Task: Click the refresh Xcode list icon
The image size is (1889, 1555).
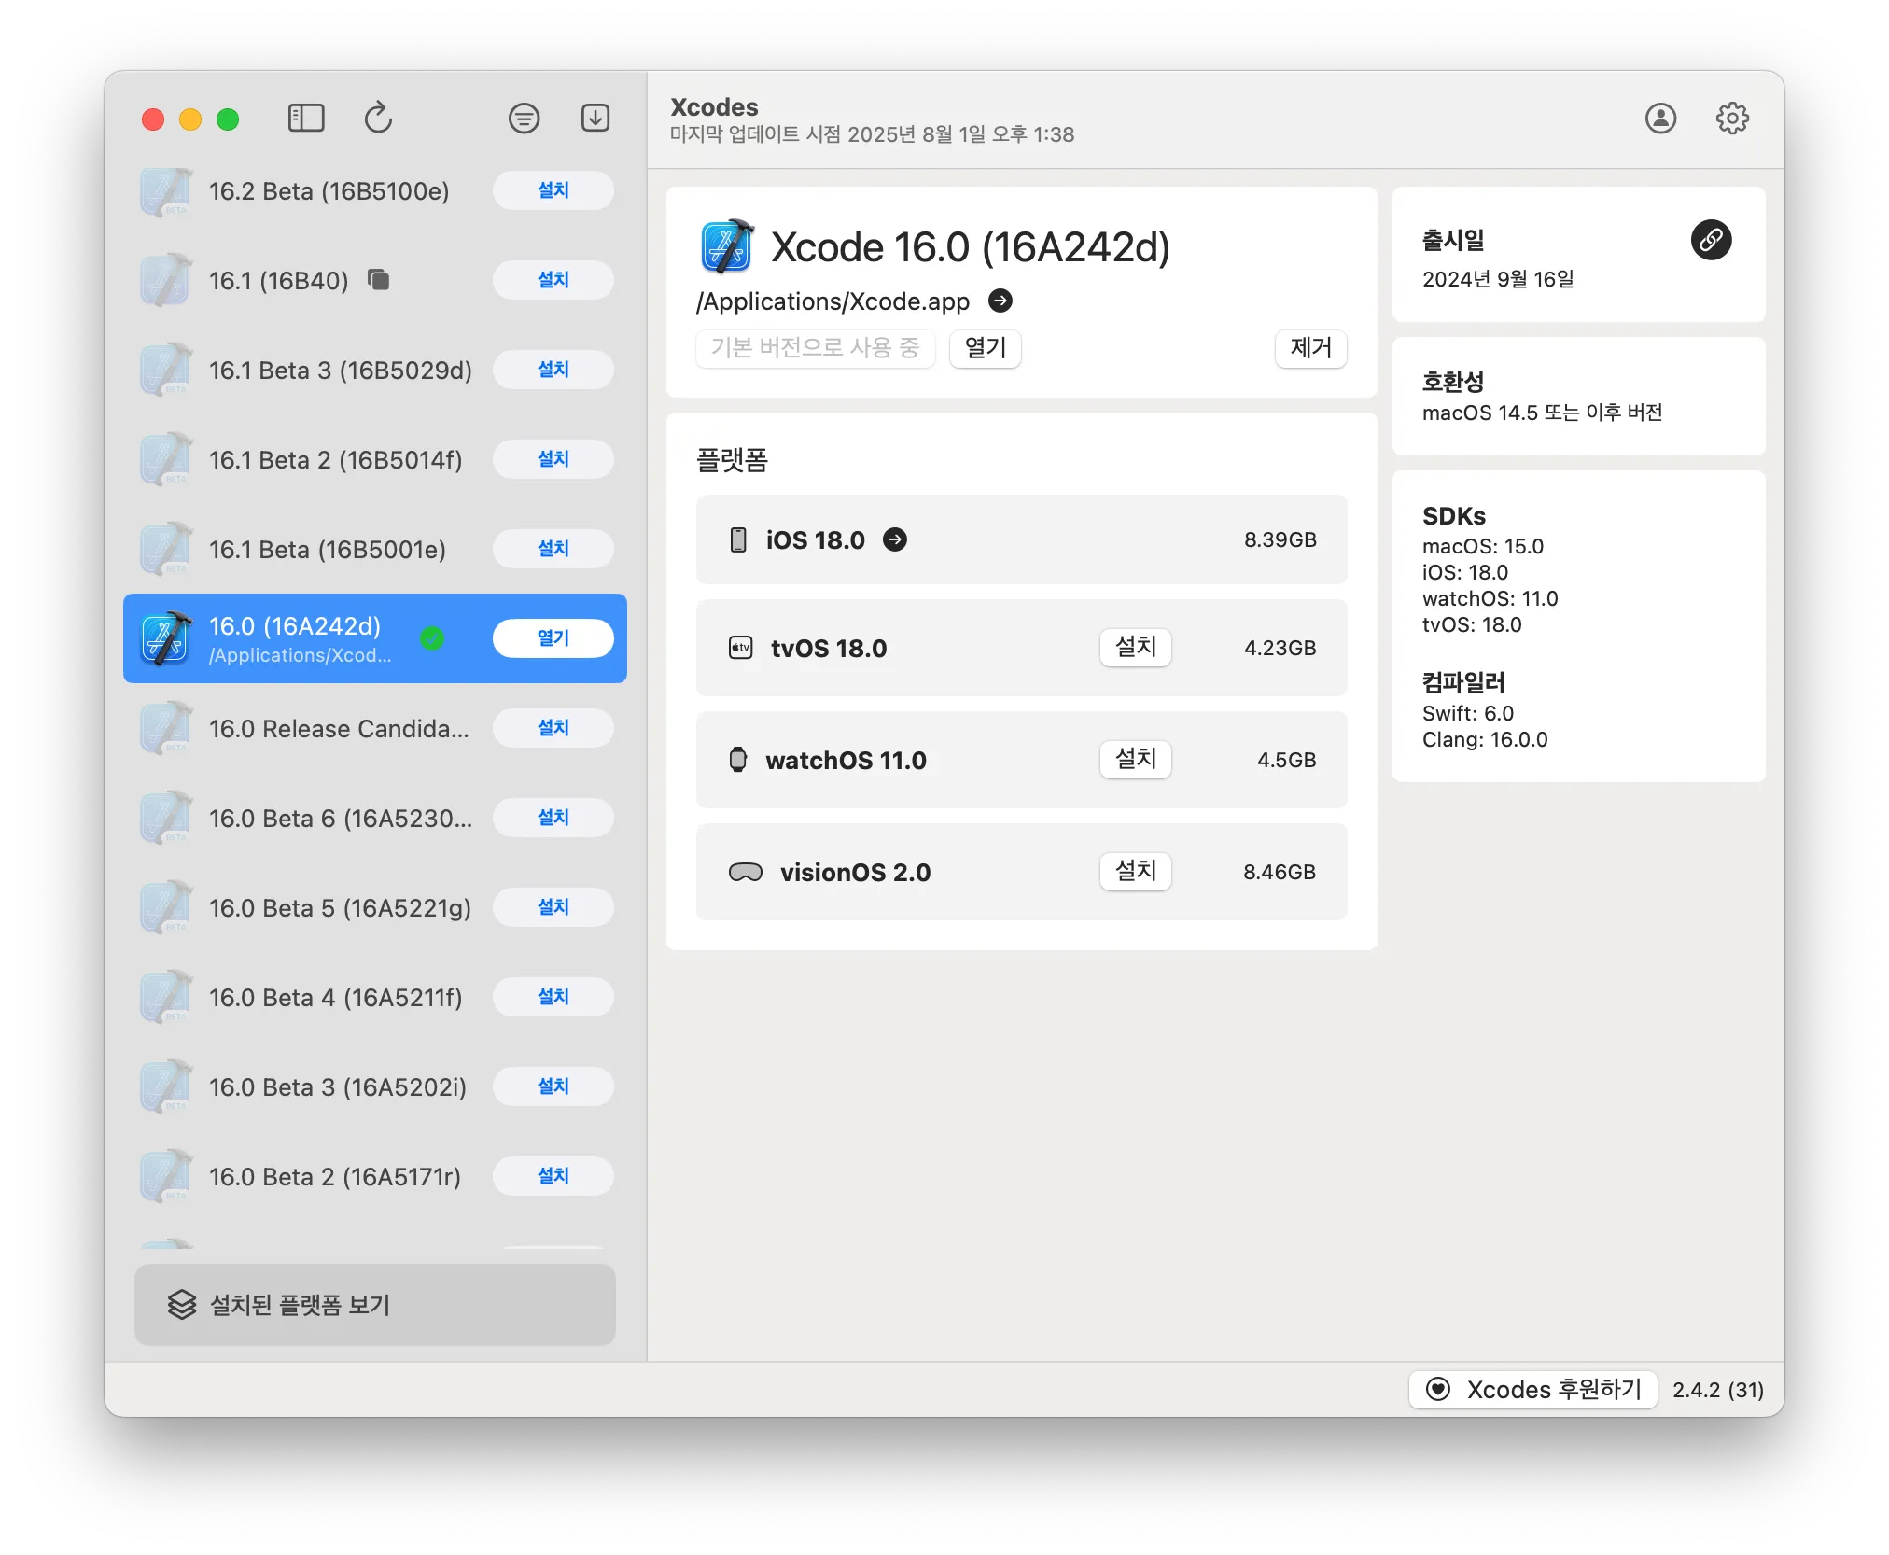Action: (x=378, y=119)
